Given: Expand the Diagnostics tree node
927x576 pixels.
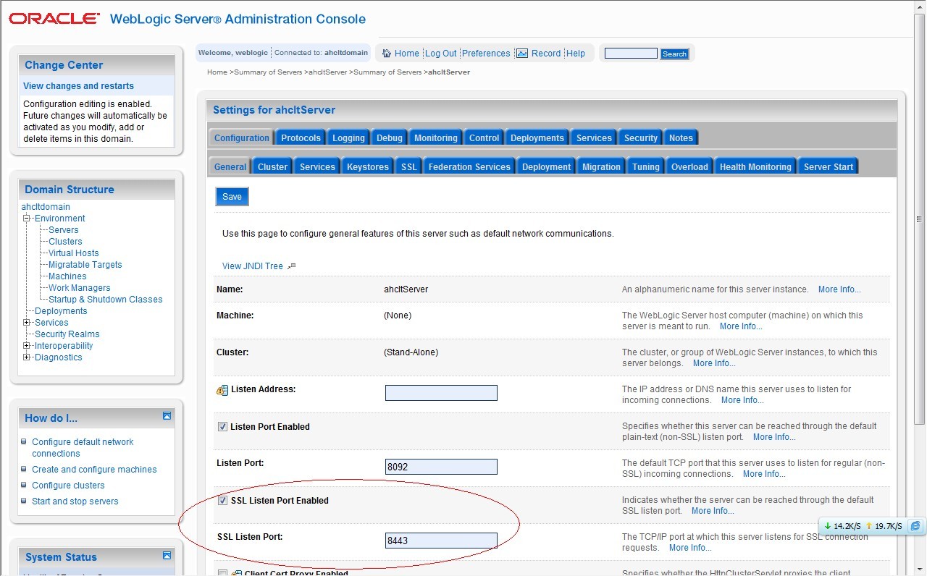Looking at the screenshot, I should tap(27, 357).
